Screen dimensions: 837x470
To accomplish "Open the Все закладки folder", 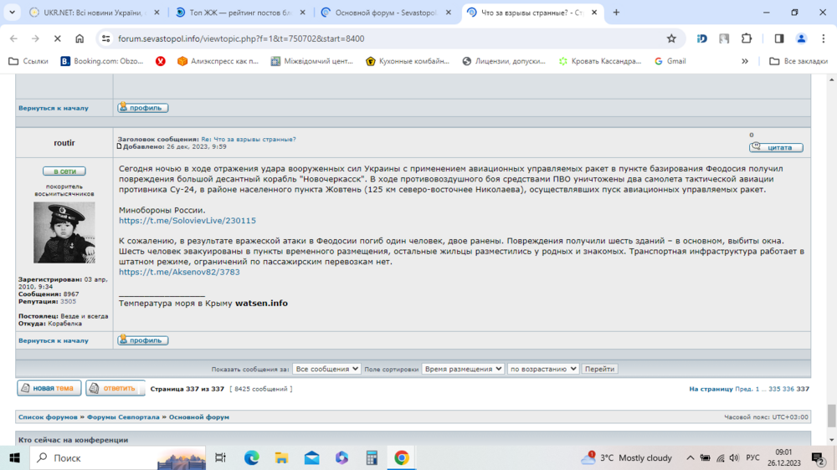I will click(798, 61).
